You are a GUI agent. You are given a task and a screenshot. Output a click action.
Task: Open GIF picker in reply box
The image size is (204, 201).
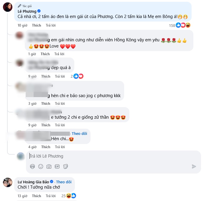click(57, 166)
